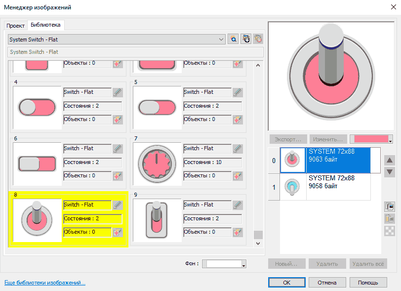
Task: Switch to the Библиотека tab
Action: (45, 25)
